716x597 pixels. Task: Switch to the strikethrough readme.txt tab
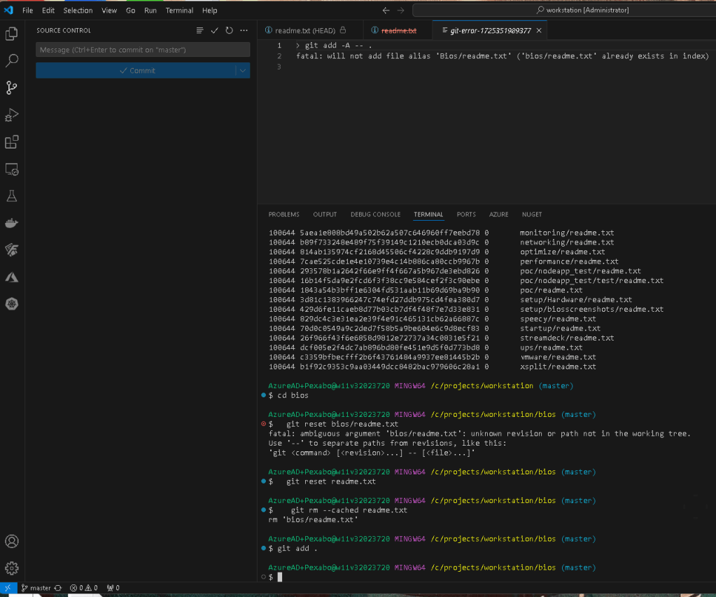(399, 31)
